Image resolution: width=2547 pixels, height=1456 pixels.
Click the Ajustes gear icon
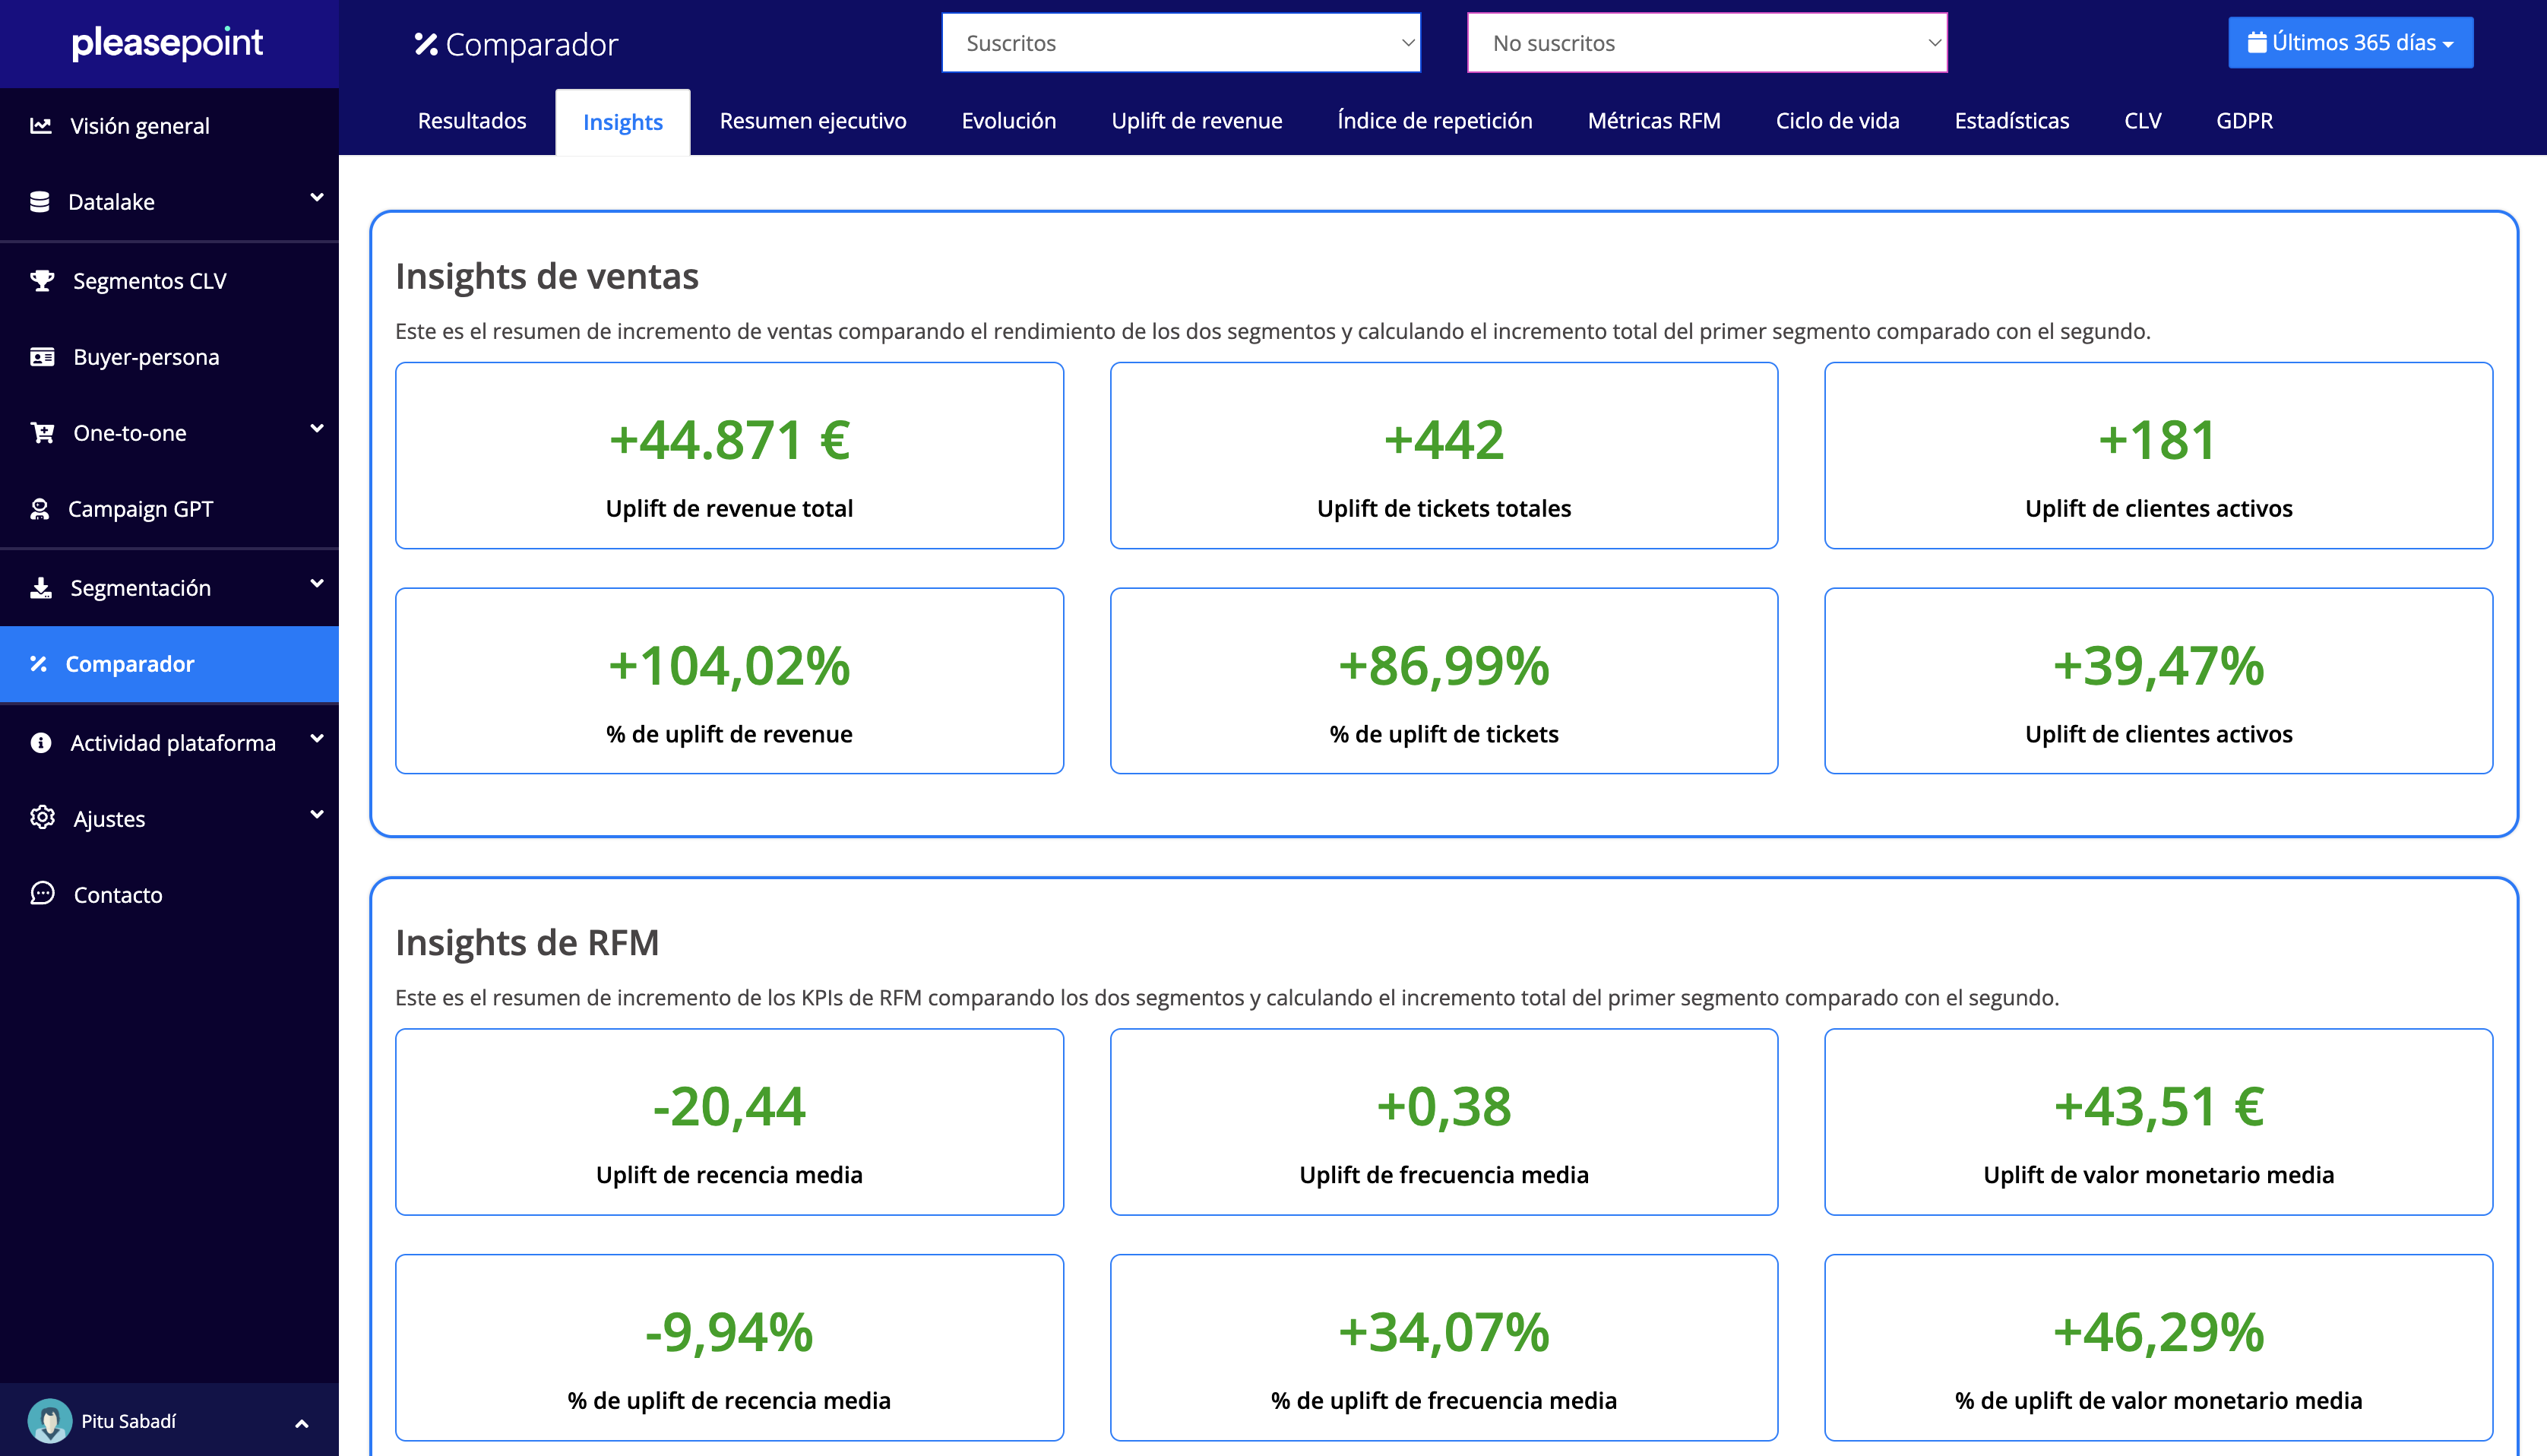click(42, 818)
